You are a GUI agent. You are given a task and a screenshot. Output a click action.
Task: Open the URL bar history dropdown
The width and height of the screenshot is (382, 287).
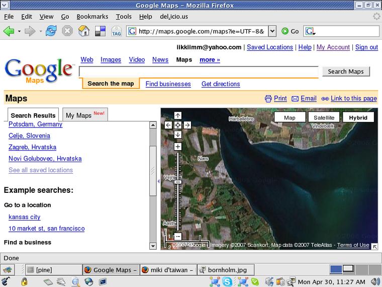click(x=272, y=31)
